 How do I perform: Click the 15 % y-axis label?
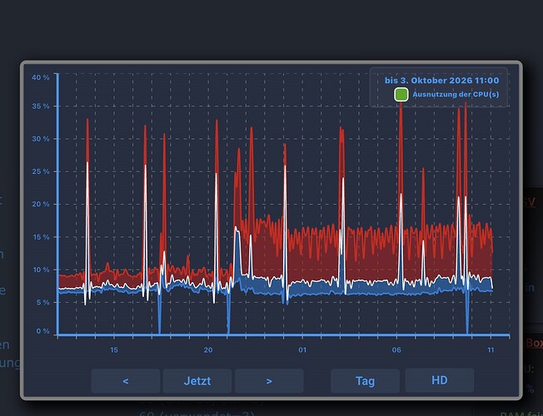coord(41,237)
